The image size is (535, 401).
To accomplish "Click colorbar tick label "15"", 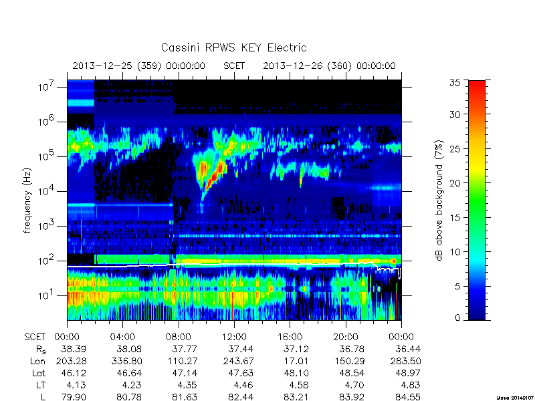I will 455,218.
